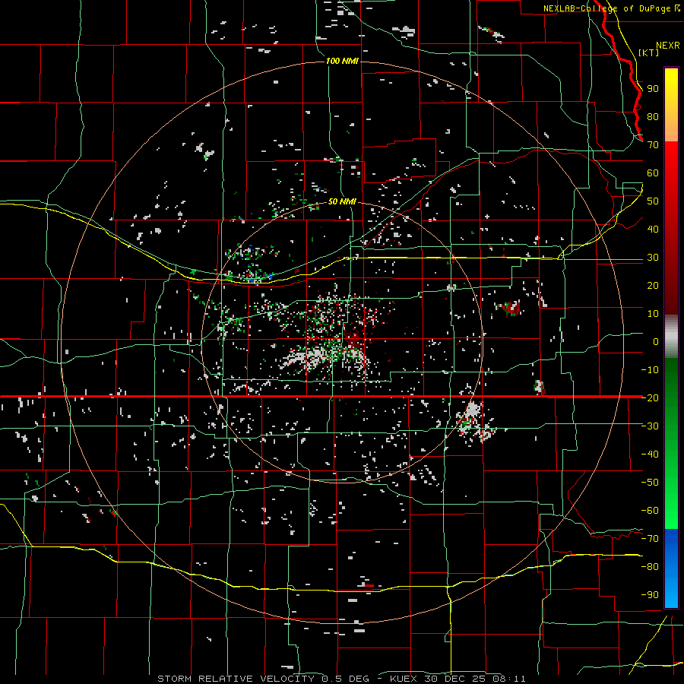Click the "30 DEC 25" date in the caption
The image size is (684, 684).
pyautogui.click(x=456, y=679)
